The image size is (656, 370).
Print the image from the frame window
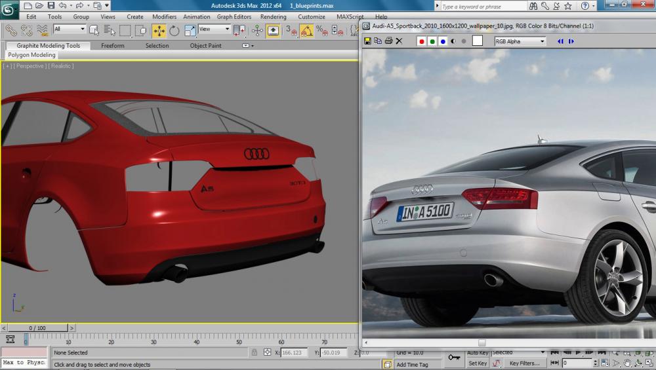tap(388, 41)
